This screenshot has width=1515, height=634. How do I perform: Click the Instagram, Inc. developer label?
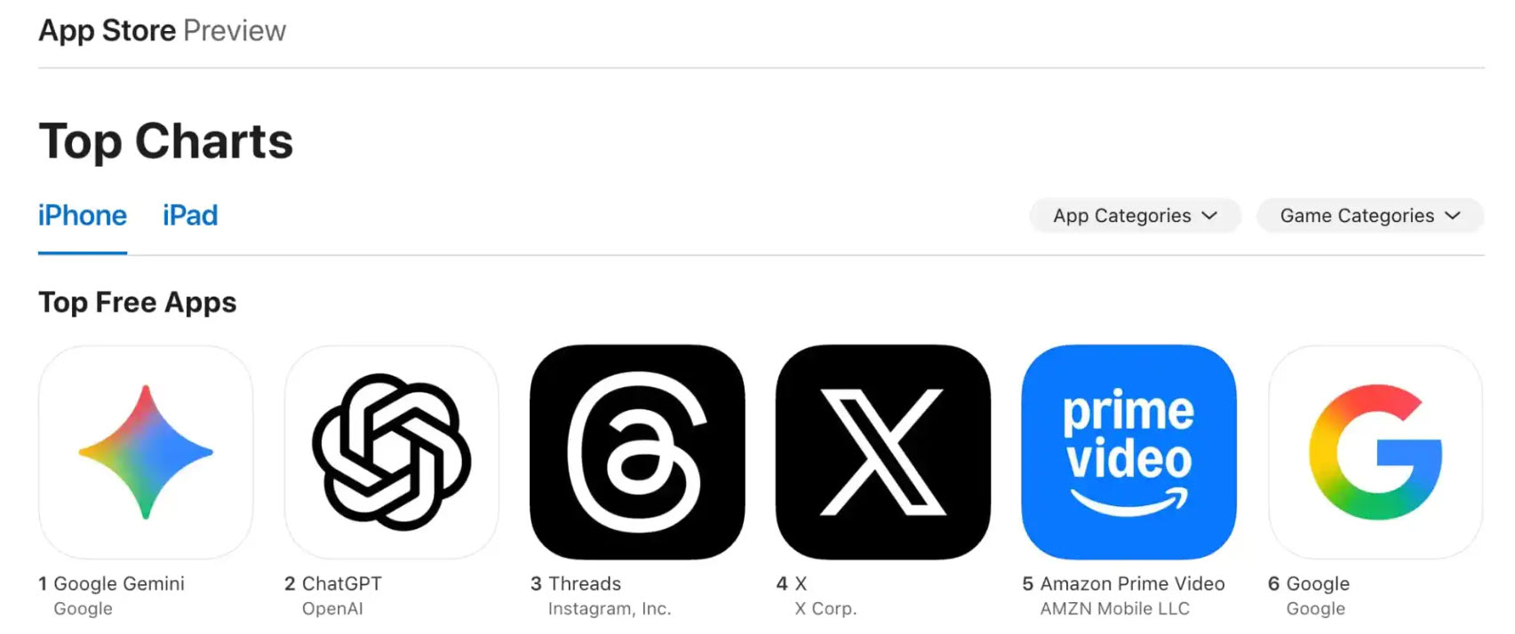pyautogui.click(x=610, y=608)
